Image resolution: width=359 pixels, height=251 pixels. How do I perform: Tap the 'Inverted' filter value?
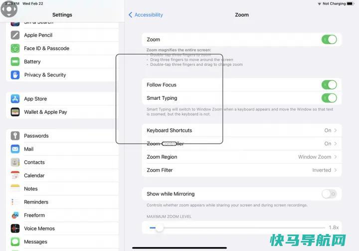click(322, 170)
